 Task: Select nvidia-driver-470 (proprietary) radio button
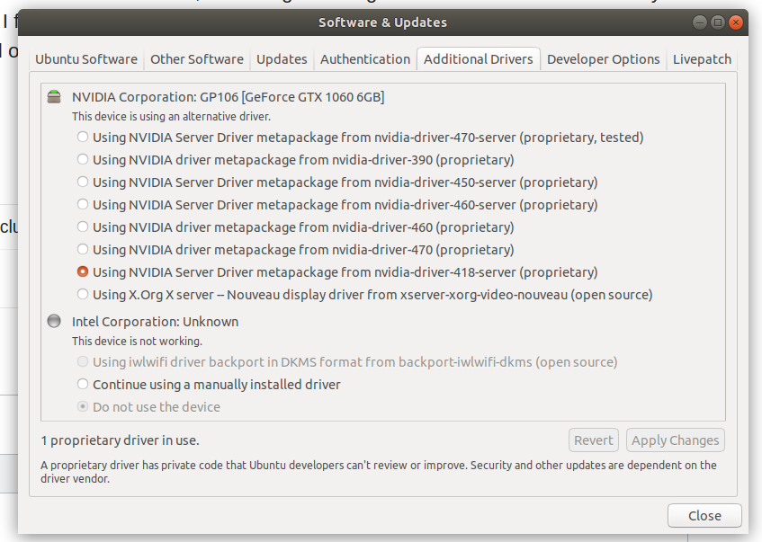click(83, 249)
